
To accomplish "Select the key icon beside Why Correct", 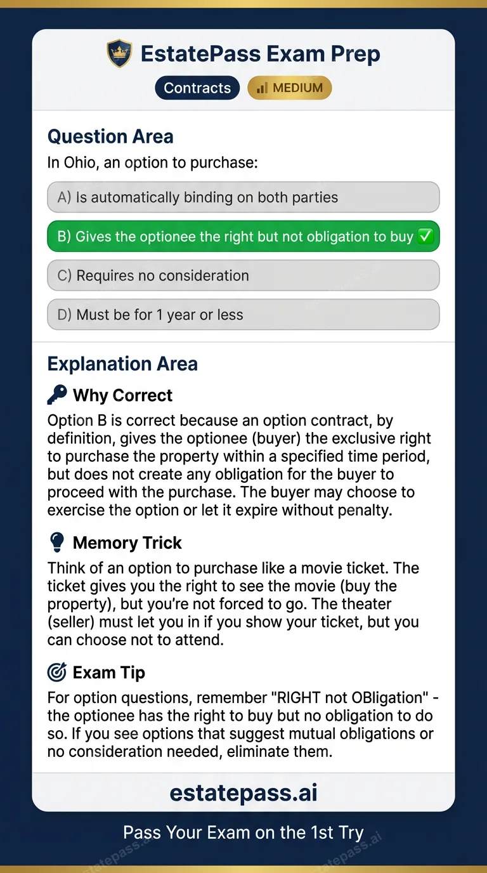I will point(56,394).
